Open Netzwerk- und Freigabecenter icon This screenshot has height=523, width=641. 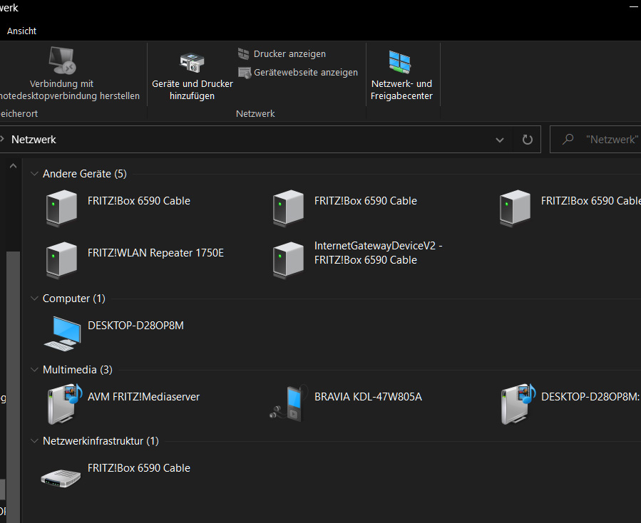coord(400,63)
